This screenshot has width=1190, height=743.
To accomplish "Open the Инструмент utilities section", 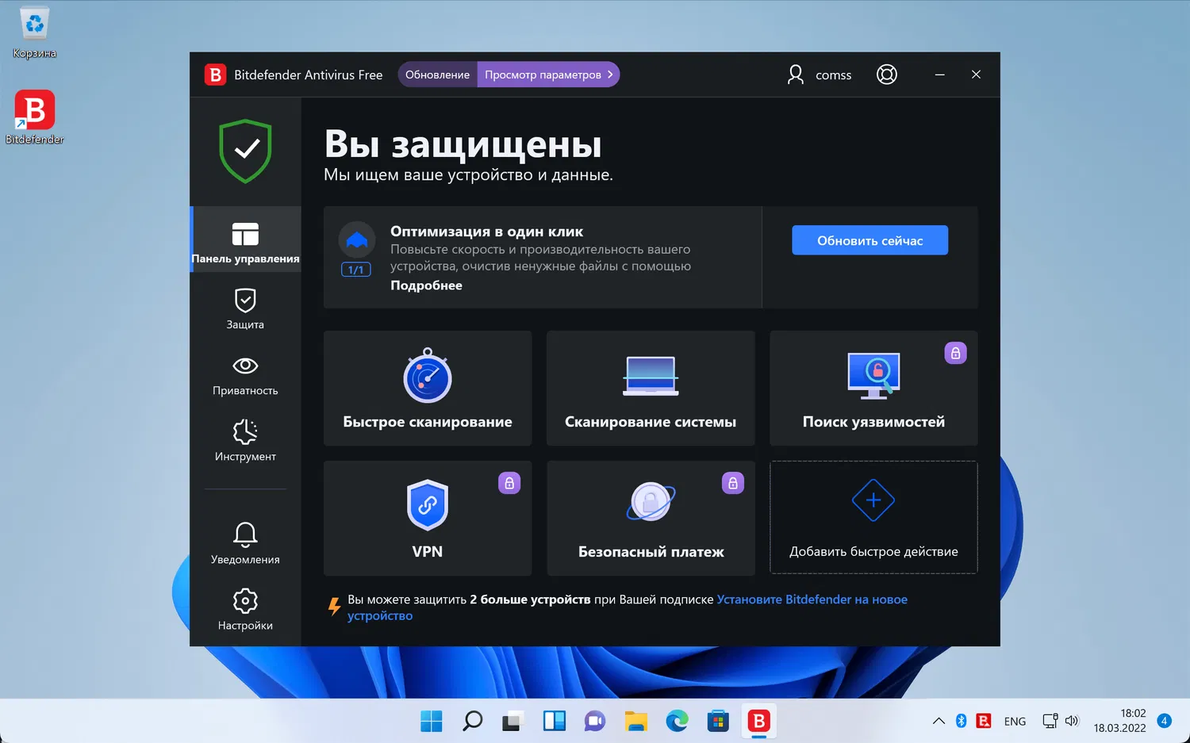I will coord(246,440).
